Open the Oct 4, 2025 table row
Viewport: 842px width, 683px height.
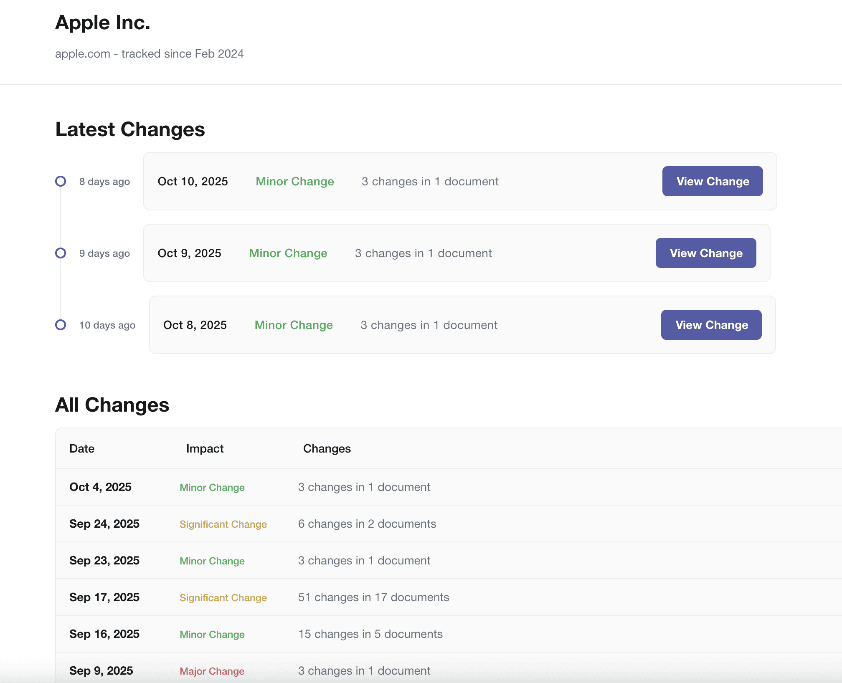coord(100,487)
